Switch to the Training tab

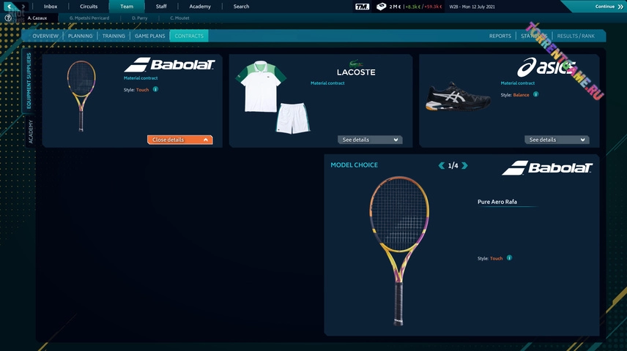tap(114, 36)
